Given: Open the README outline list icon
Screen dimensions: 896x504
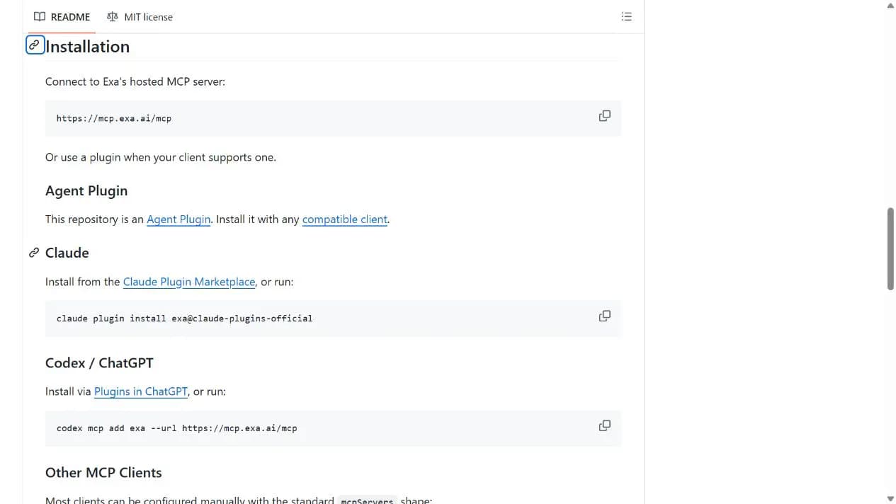Looking at the screenshot, I should [x=627, y=16].
